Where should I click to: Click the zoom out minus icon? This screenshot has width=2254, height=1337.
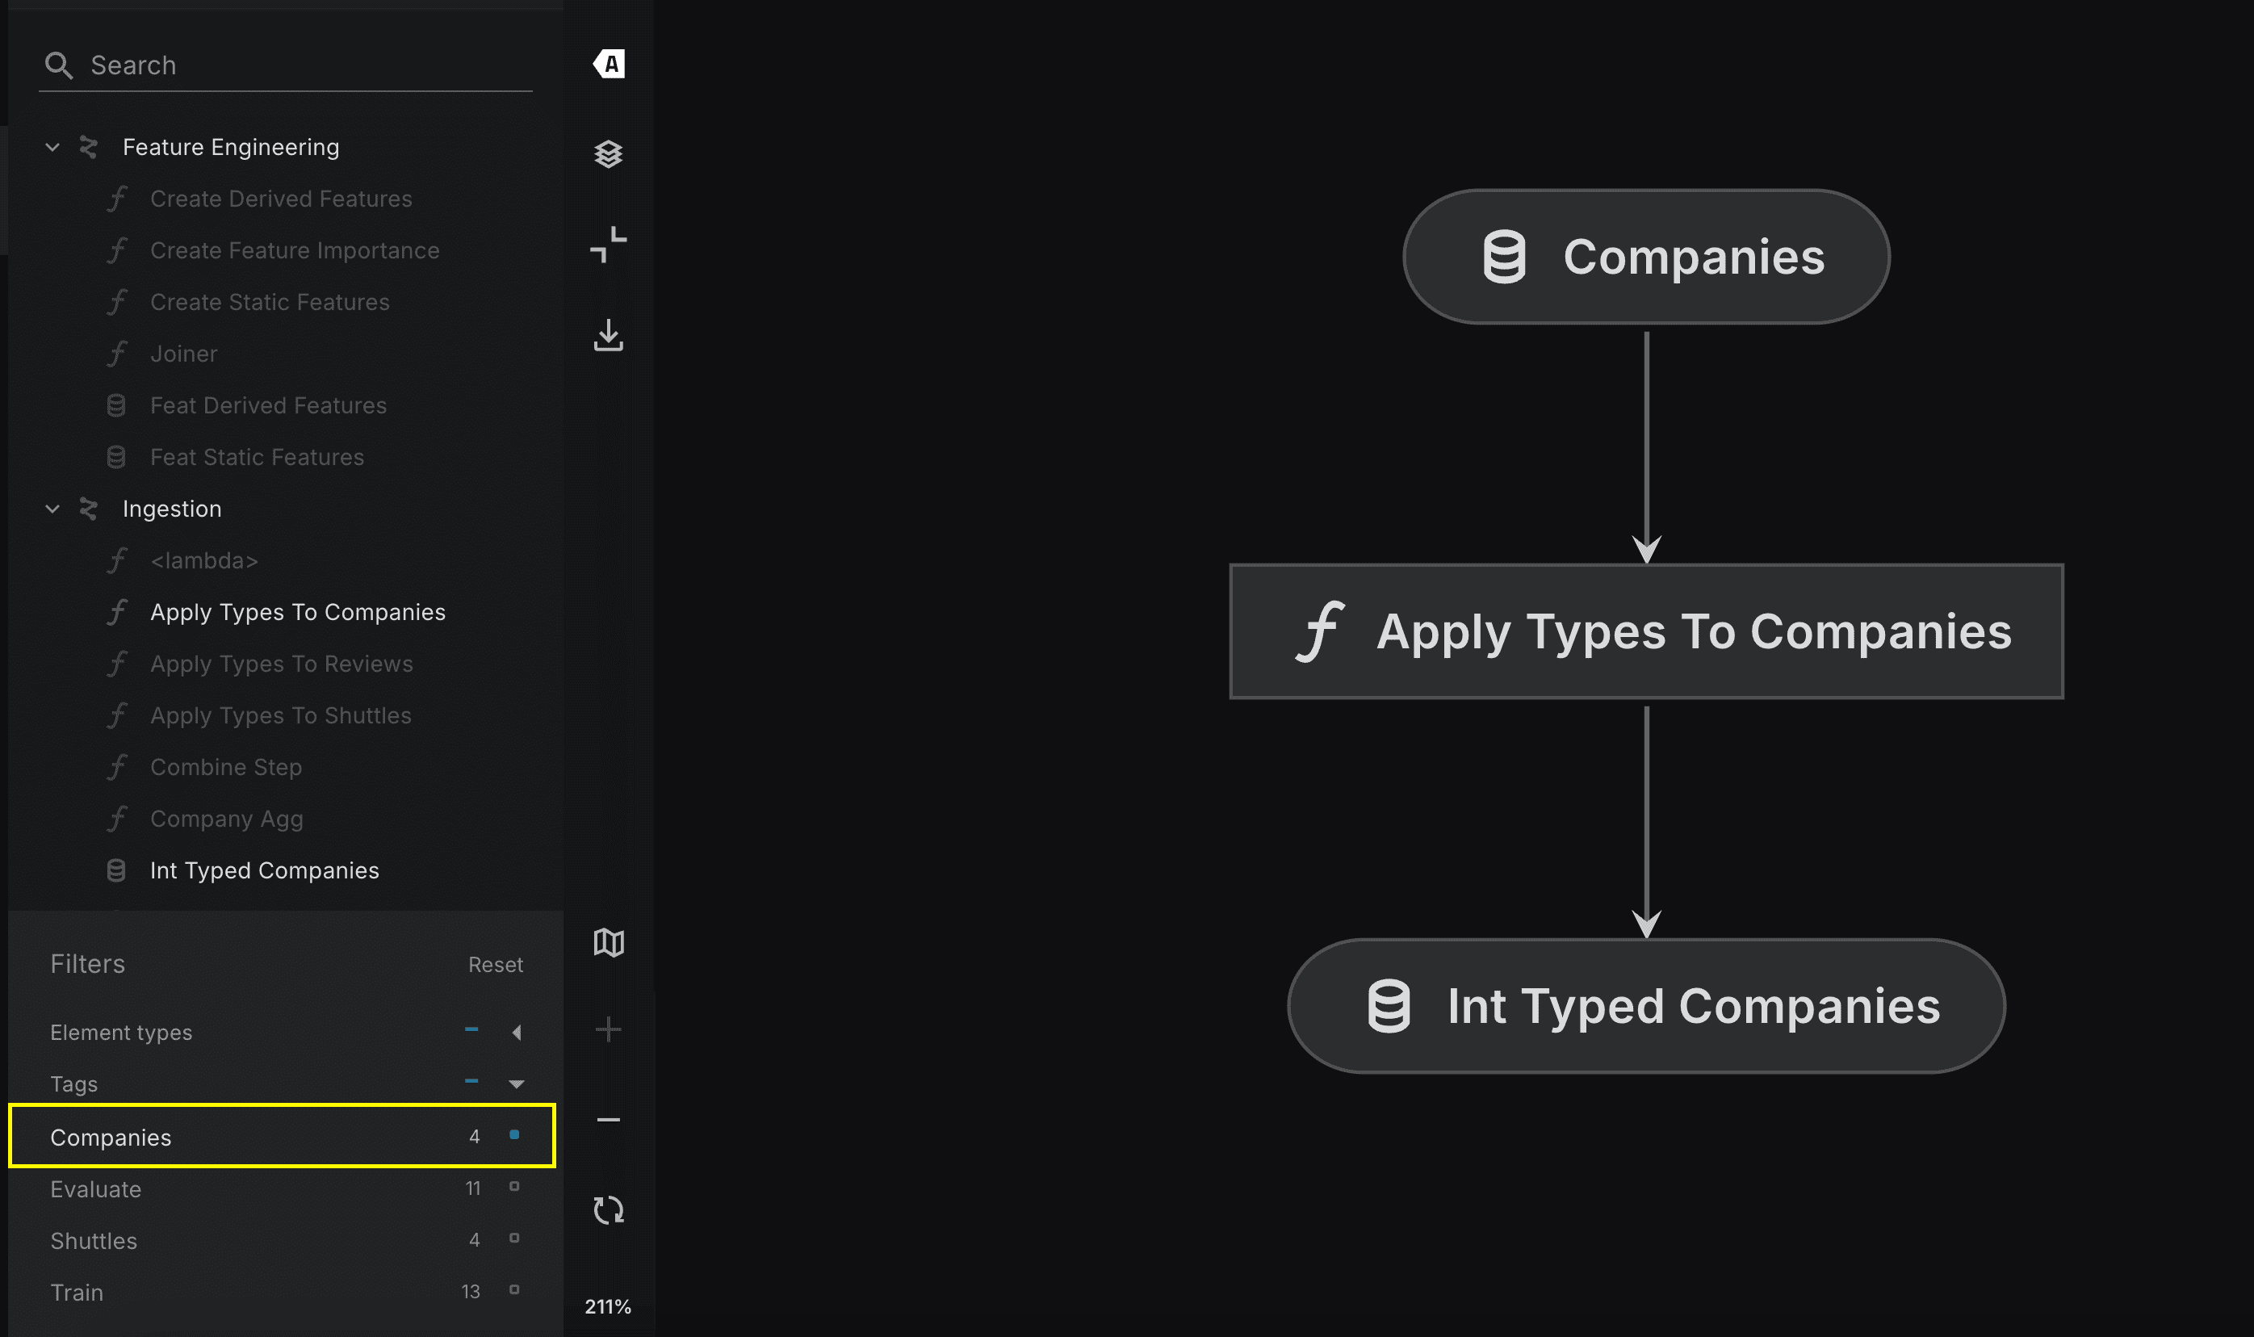click(x=609, y=1120)
